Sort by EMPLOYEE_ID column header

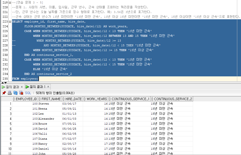(25, 99)
